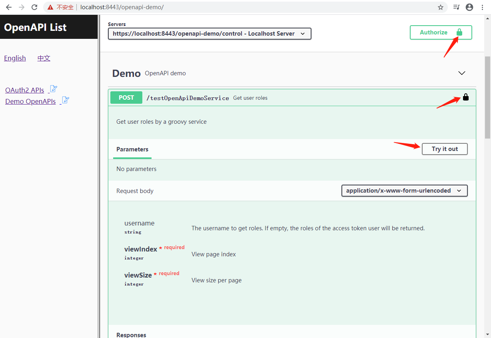This screenshot has height=338, width=491.
Task: Open the Servers dropdown selector
Action: click(x=210, y=34)
